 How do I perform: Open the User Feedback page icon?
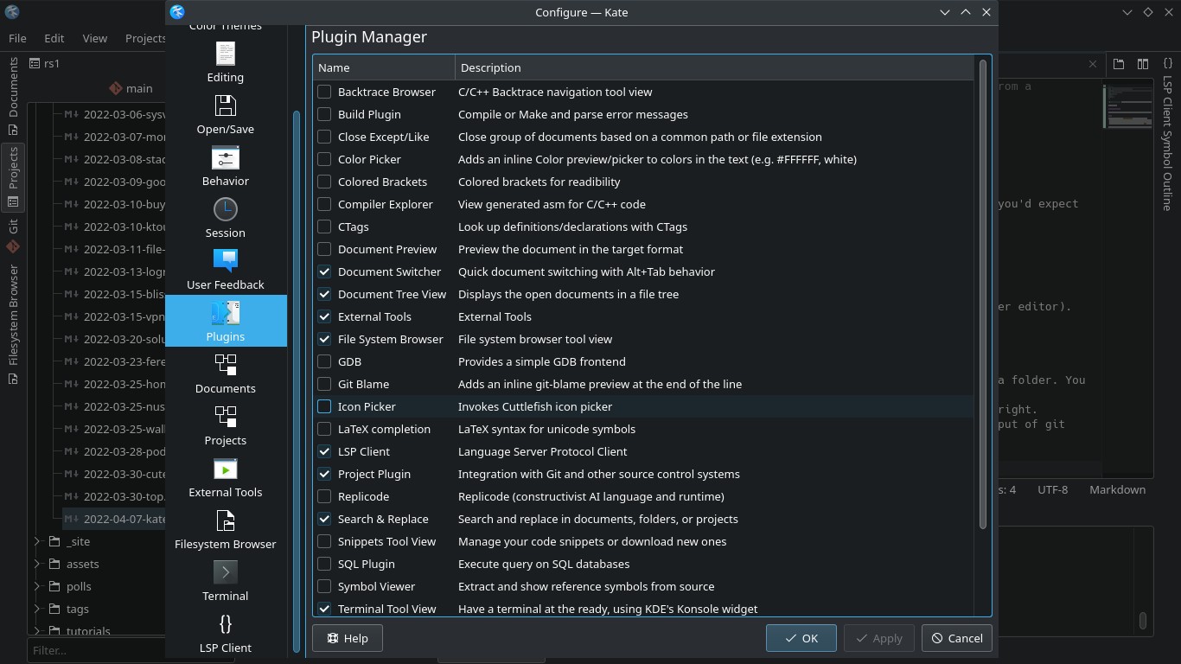pos(226,261)
